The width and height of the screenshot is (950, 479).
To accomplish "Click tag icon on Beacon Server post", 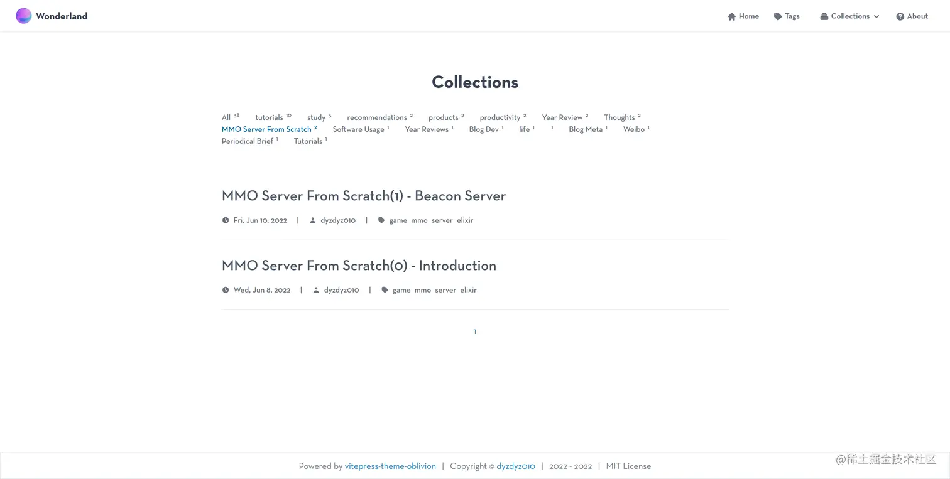I will 381,220.
